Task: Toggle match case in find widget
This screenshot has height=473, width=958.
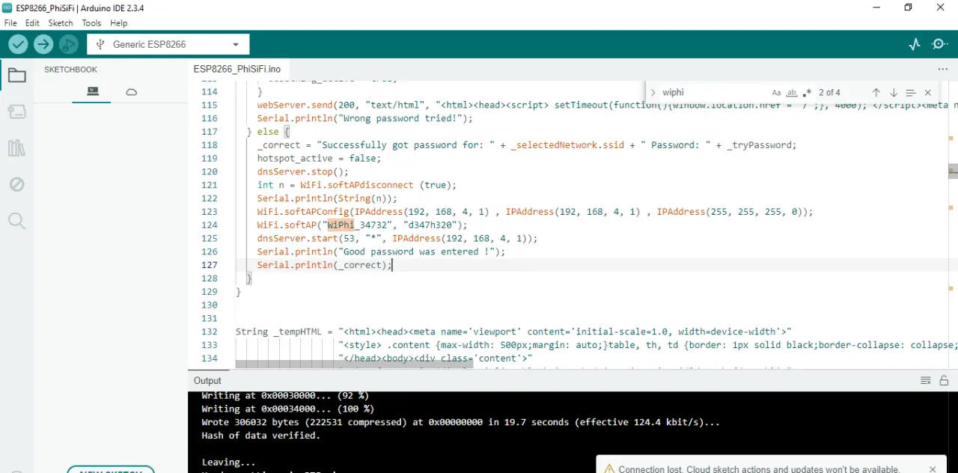Action: tap(776, 93)
